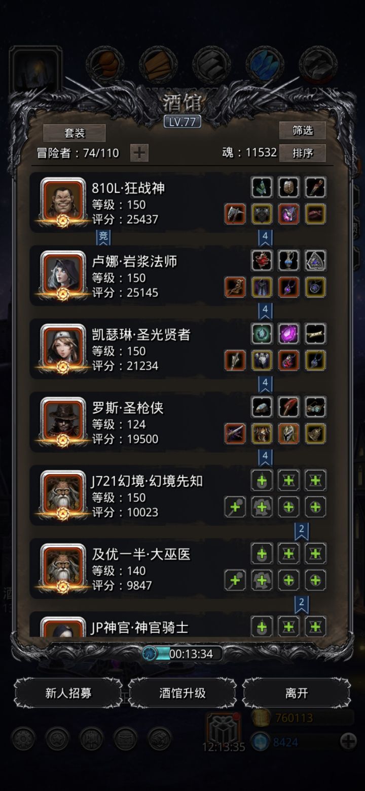The height and width of the screenshot is (791, 365).
Task: Click the 新人招募 button
Action: [x=68, y=693]
